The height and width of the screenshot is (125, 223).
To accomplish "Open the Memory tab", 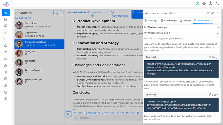I will tap(96, 14).
